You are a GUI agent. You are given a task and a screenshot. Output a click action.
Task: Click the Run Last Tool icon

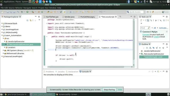(33, 12)
